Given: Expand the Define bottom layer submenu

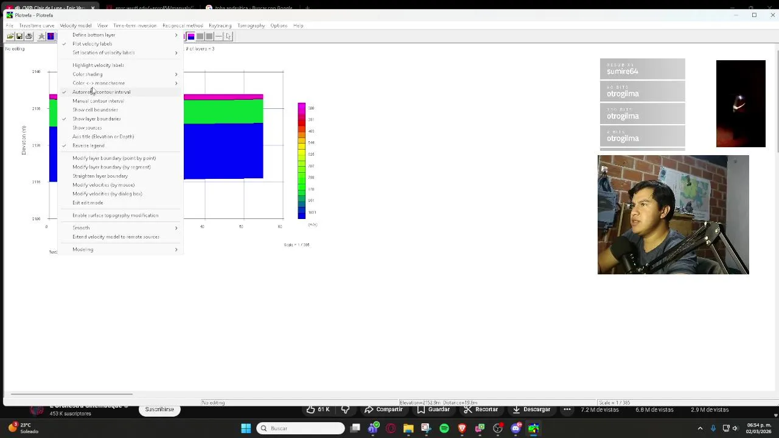Looking at the screenshot, I should click(121, 35).
